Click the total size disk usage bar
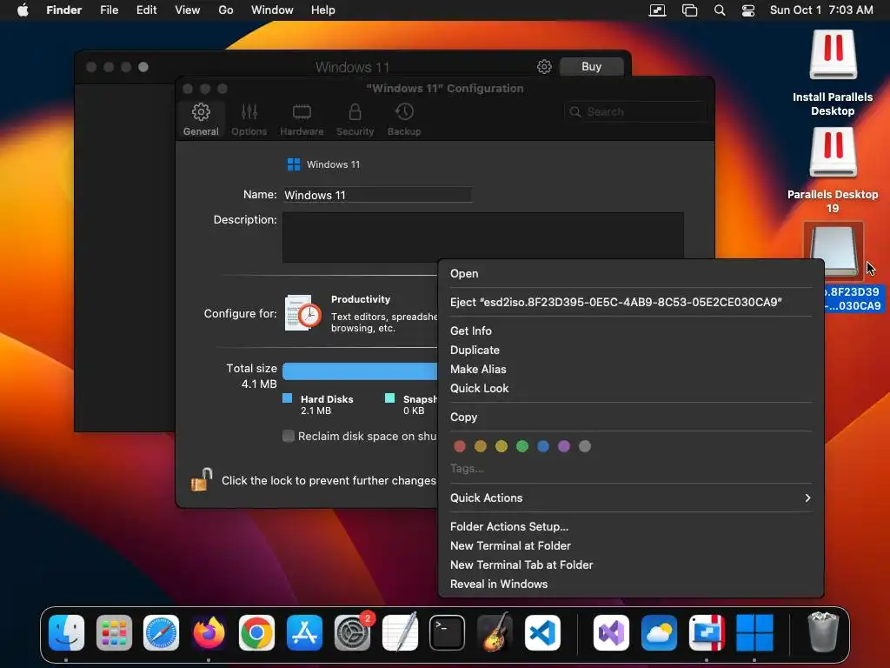890x668 pixels. coord(360,371)
